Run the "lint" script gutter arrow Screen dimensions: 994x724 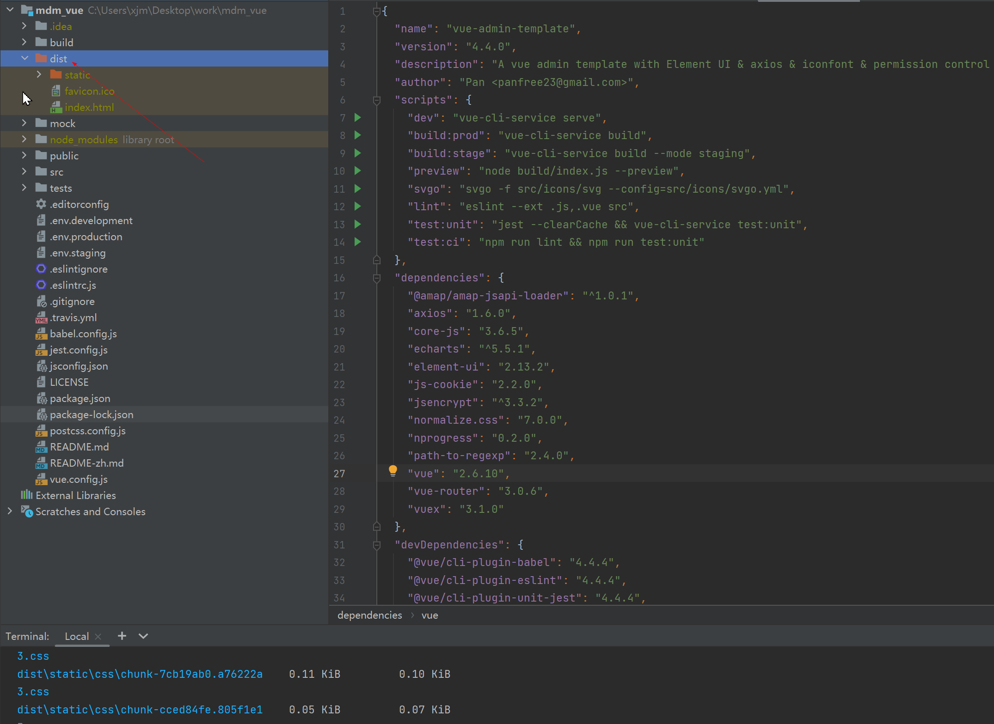tap(357, 206)
